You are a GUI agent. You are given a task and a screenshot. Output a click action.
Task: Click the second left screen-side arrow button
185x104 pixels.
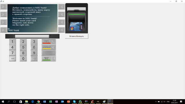(x=3, y=14)
